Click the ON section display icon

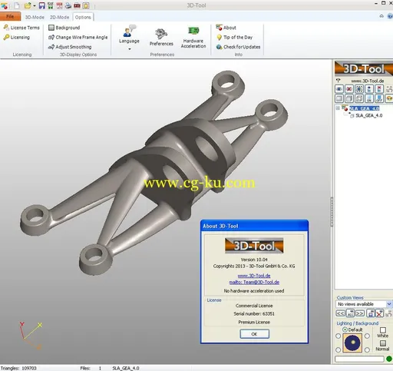(369, 98)
